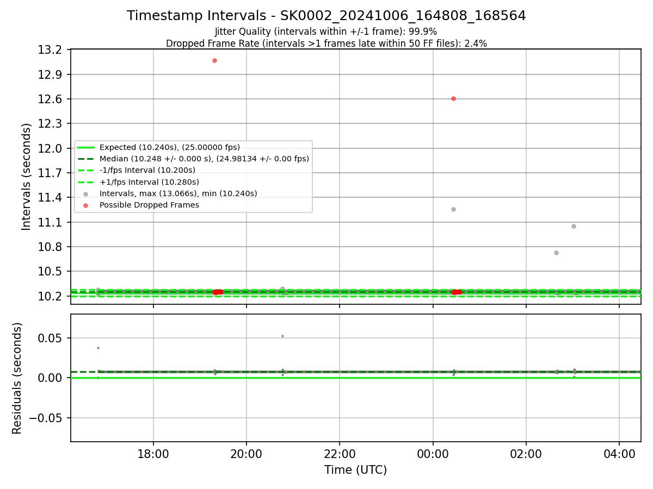This screenshot has height=489, width=653.
Task: Click the "12.3" y-axis tick label
Action: (51, 124)
